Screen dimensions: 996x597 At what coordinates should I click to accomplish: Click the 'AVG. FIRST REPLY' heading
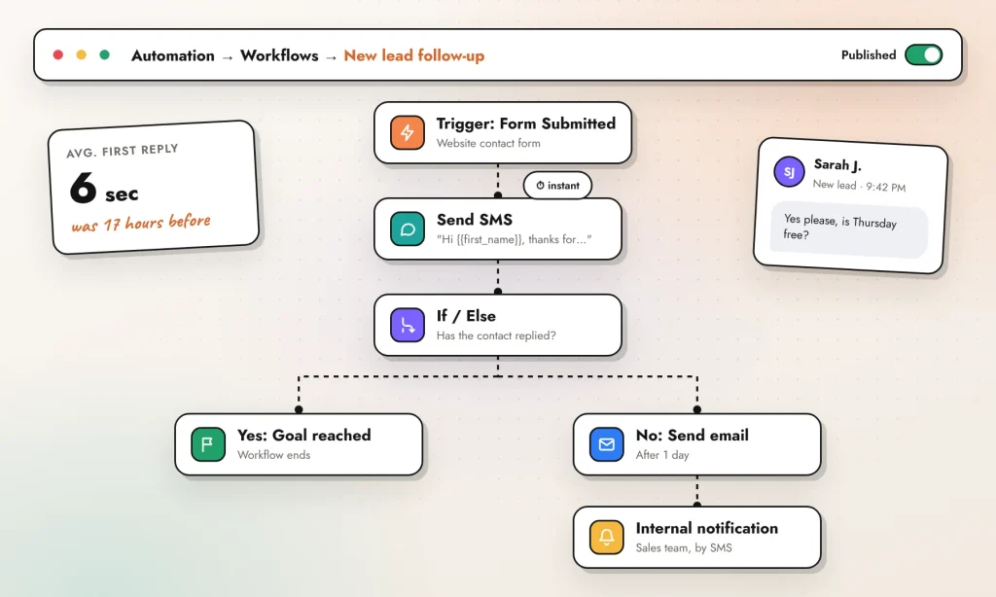(x=123, y=151)
